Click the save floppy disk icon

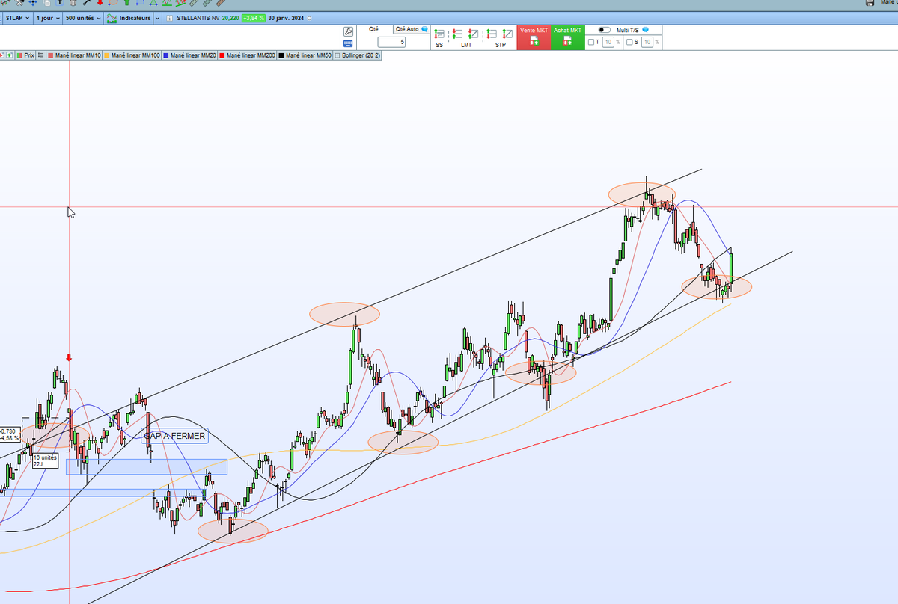(869, 3)
